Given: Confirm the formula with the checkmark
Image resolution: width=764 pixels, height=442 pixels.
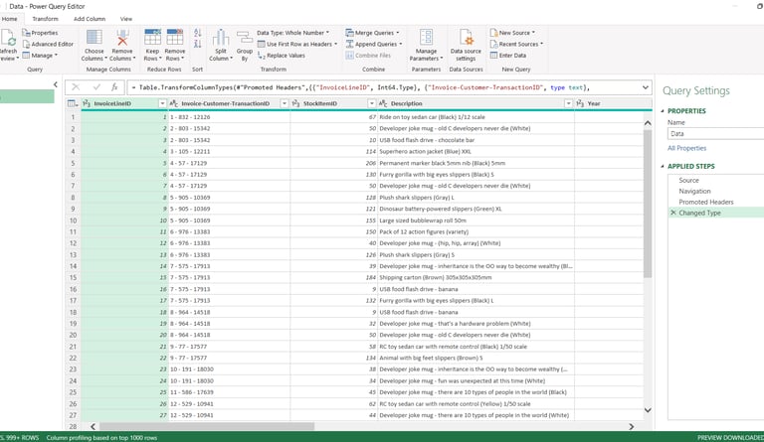Looking at the screenshot, I should click(x=96, y=87).
